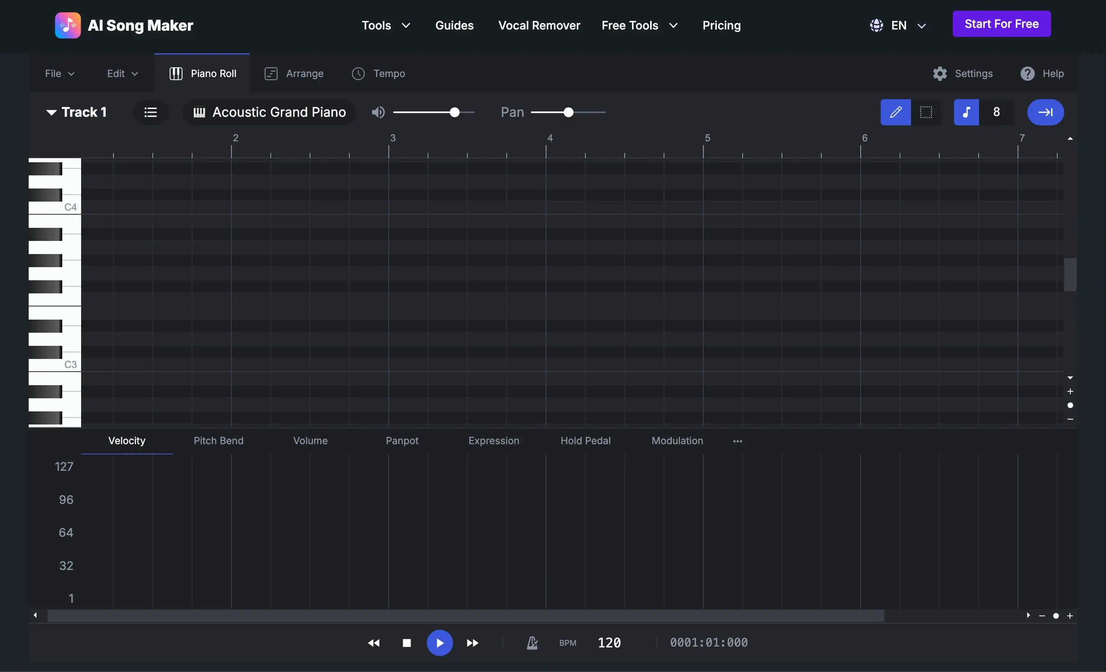Change the Acoustic Grand Piano instrument
1106x672 pixels.
click(269, 112)
